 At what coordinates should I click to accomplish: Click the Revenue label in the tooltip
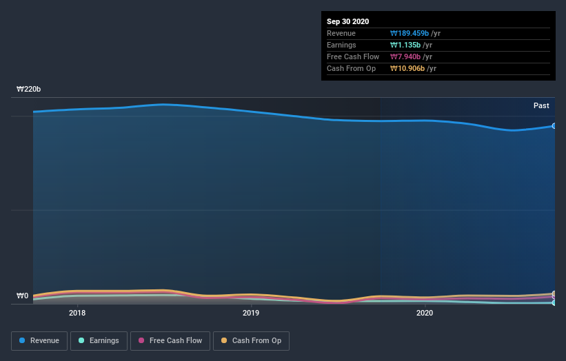341,33
